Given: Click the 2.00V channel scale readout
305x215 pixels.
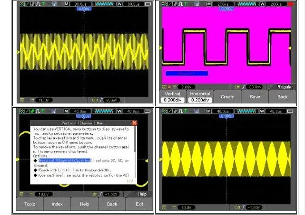Looking at the screenshot, I should click(x=186, y=87).
